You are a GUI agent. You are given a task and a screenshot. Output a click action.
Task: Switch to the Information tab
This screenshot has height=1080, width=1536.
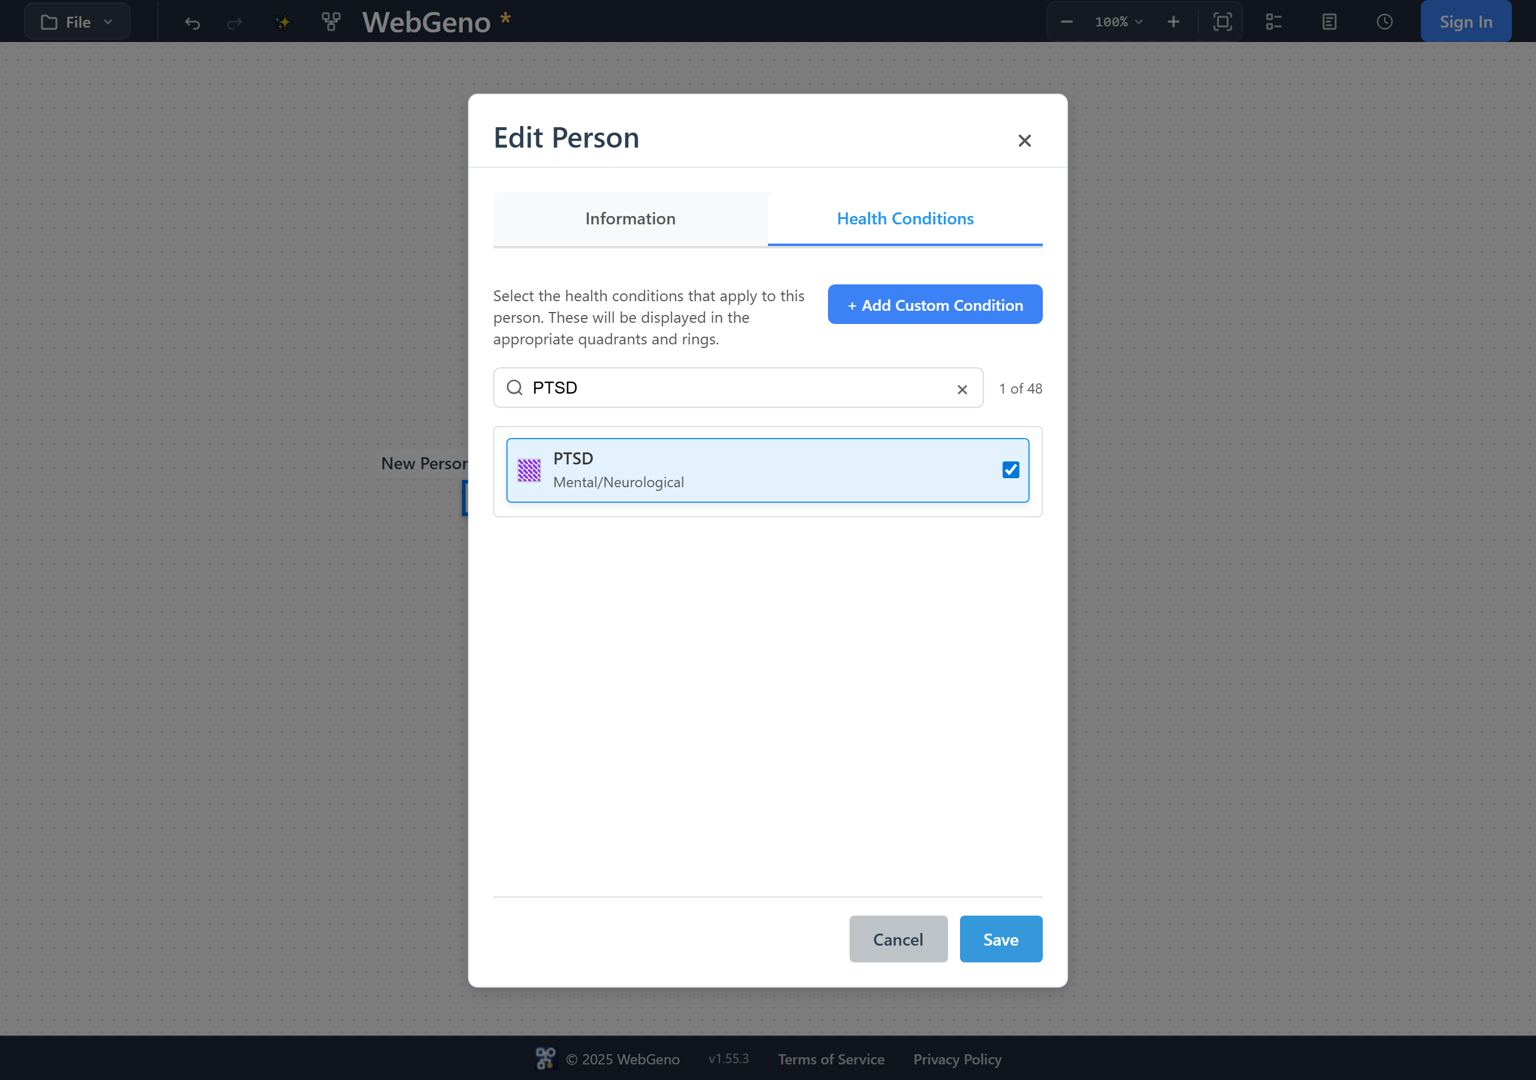[630, 219]
